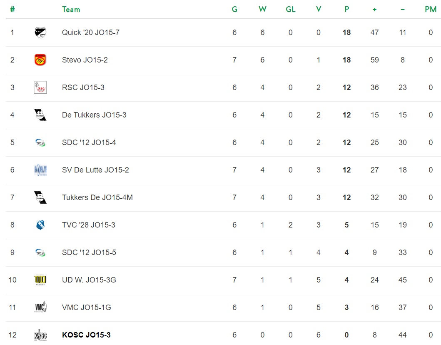Click the KOSC club logo

(x=40, y=335)
